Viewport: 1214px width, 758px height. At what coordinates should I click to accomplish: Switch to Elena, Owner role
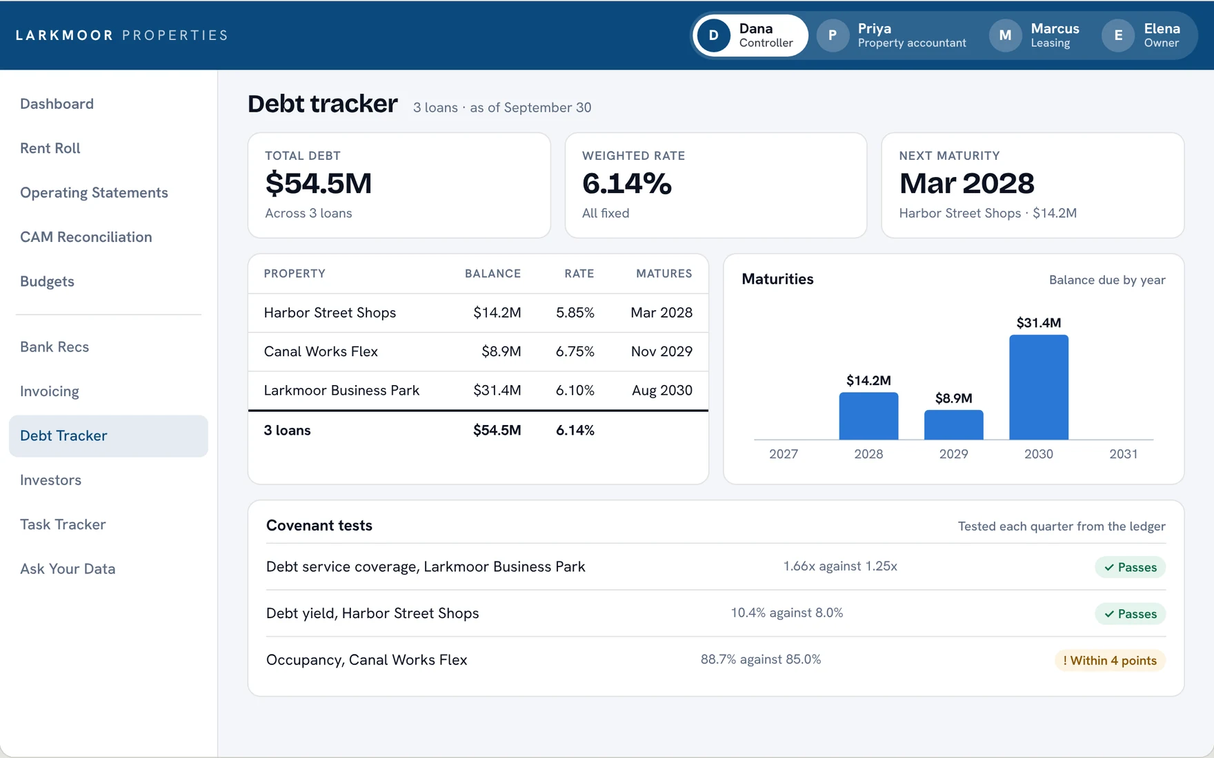[1144, 35]
